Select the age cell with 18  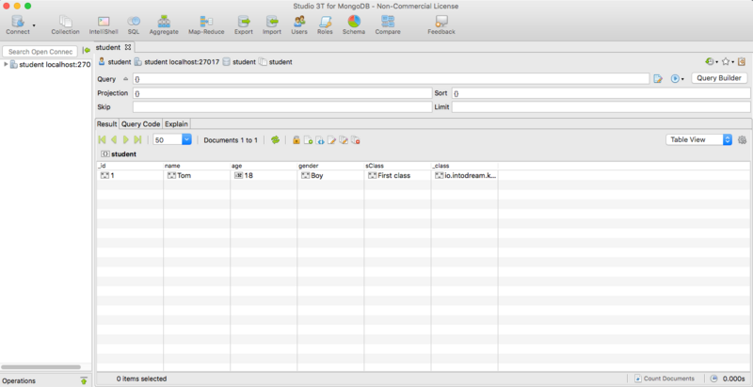264,176
